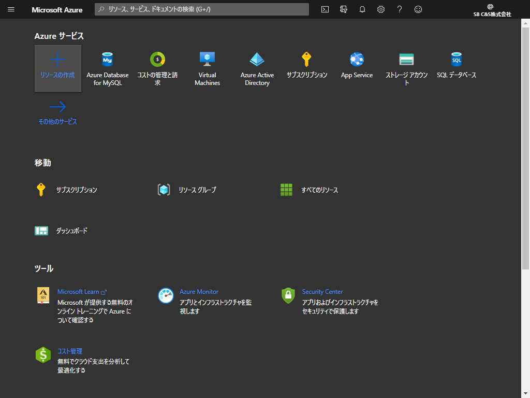This screenshot has width=530, height=398.
Task: Click the その他のサービス arrow icon
Action: tap(57, 107)
